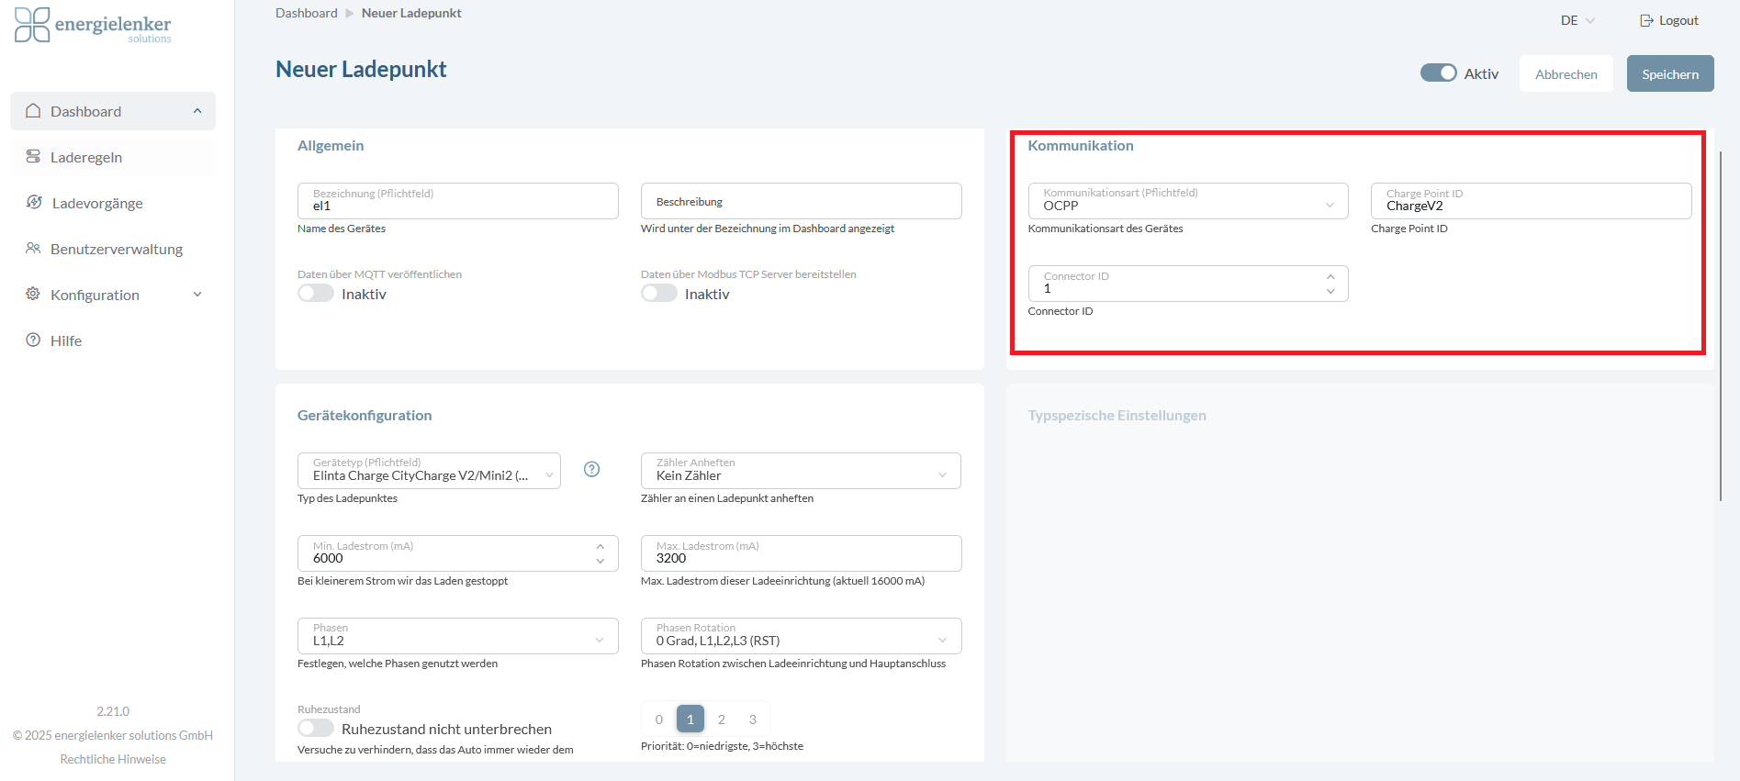1740x781 pixels.
Task: Click the Logout icon
Action: tap(1646, 20)
